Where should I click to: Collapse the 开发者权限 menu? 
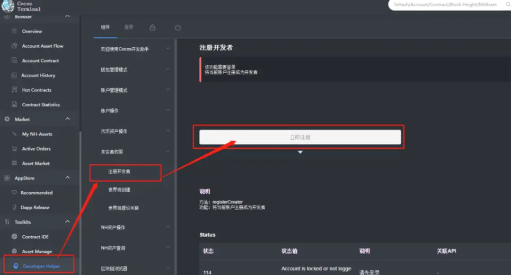(x=168, y=151)
